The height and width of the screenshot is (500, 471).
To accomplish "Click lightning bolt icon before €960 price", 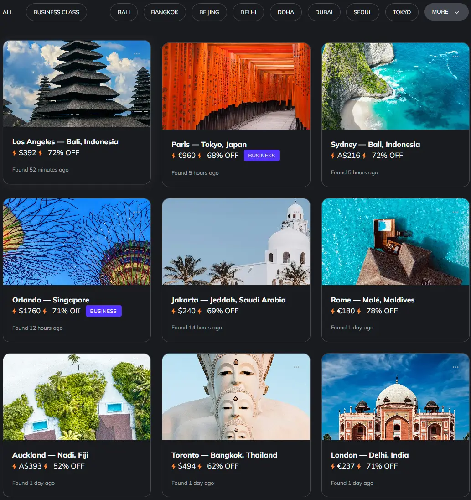I will pos(174,156).
